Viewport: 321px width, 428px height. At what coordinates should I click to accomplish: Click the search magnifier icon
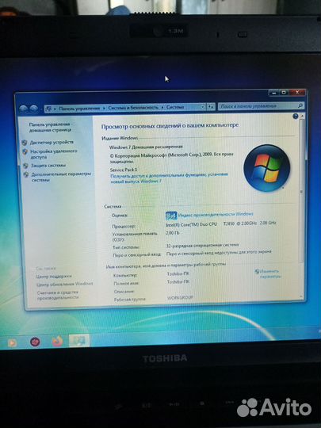(x=300, y=105)
